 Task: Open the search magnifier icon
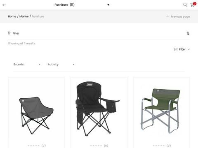[185, 5]
